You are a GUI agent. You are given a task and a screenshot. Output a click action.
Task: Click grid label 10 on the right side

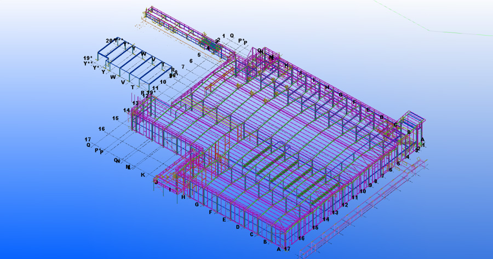[363, 192]
